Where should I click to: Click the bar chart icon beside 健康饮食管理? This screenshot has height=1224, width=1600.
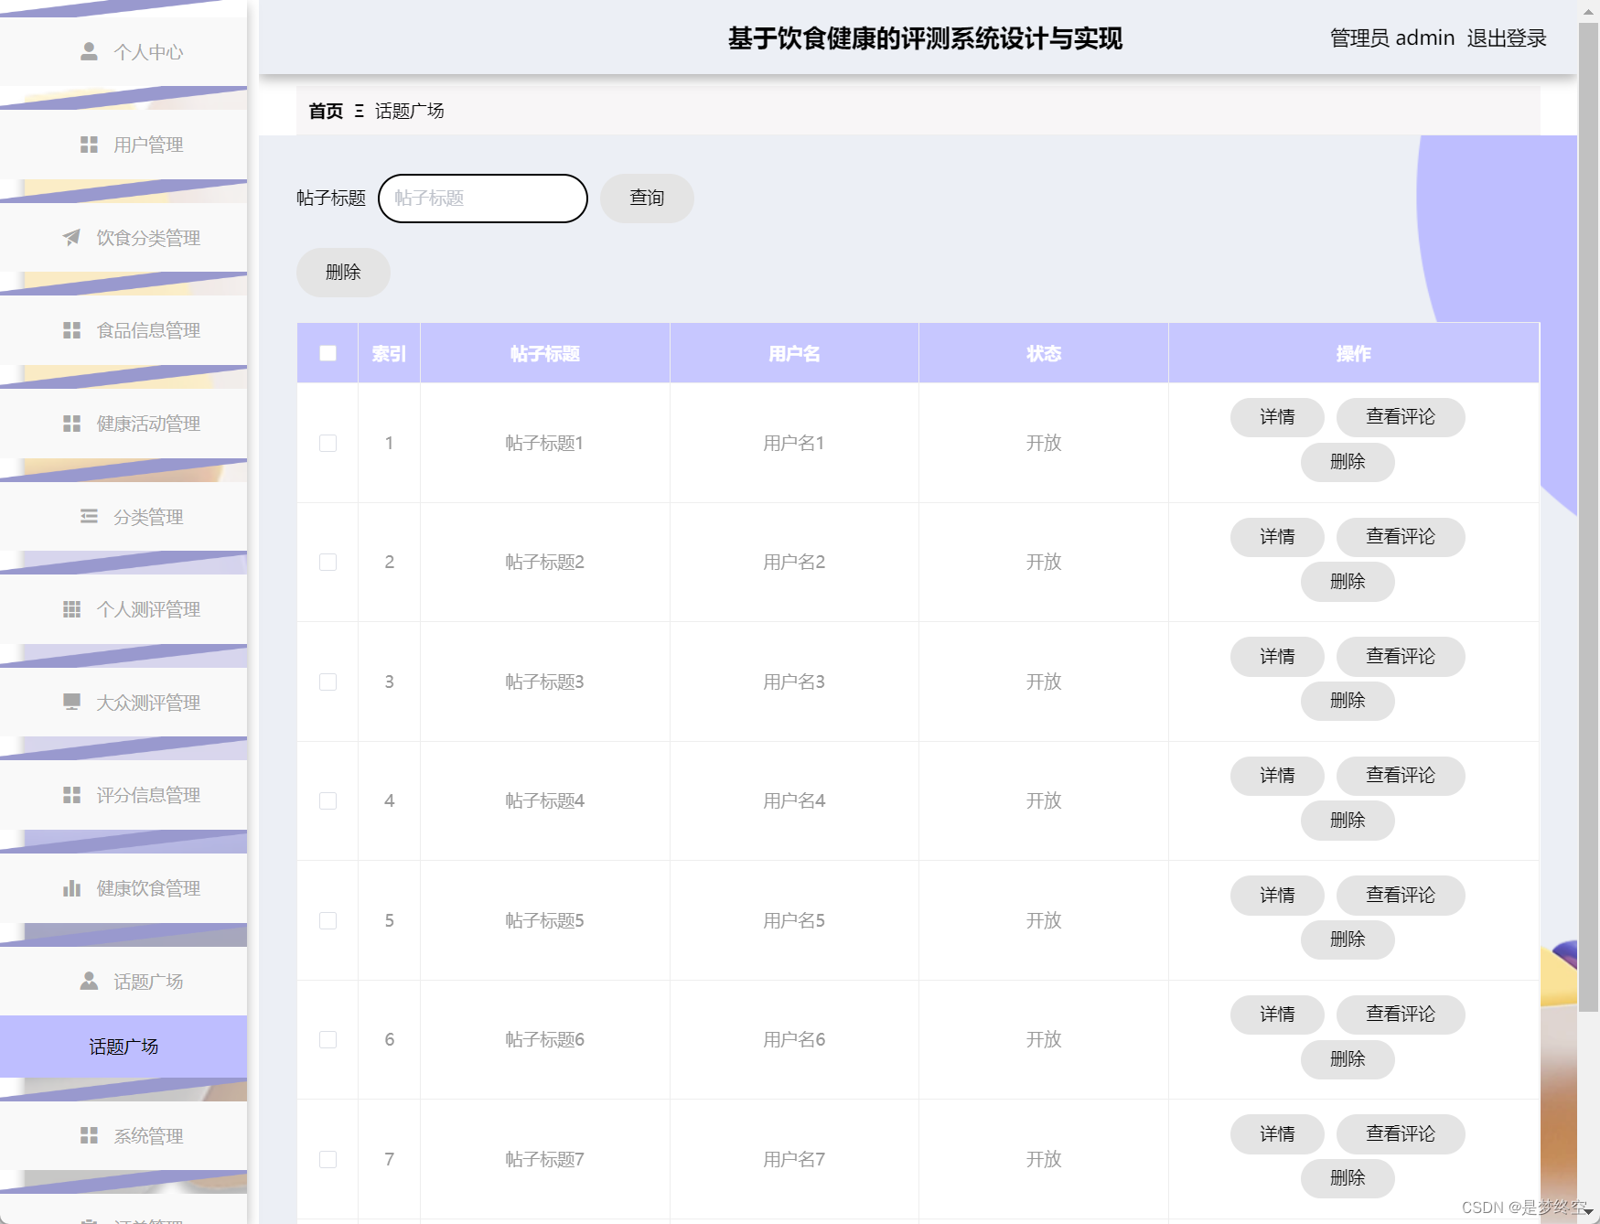71,888
